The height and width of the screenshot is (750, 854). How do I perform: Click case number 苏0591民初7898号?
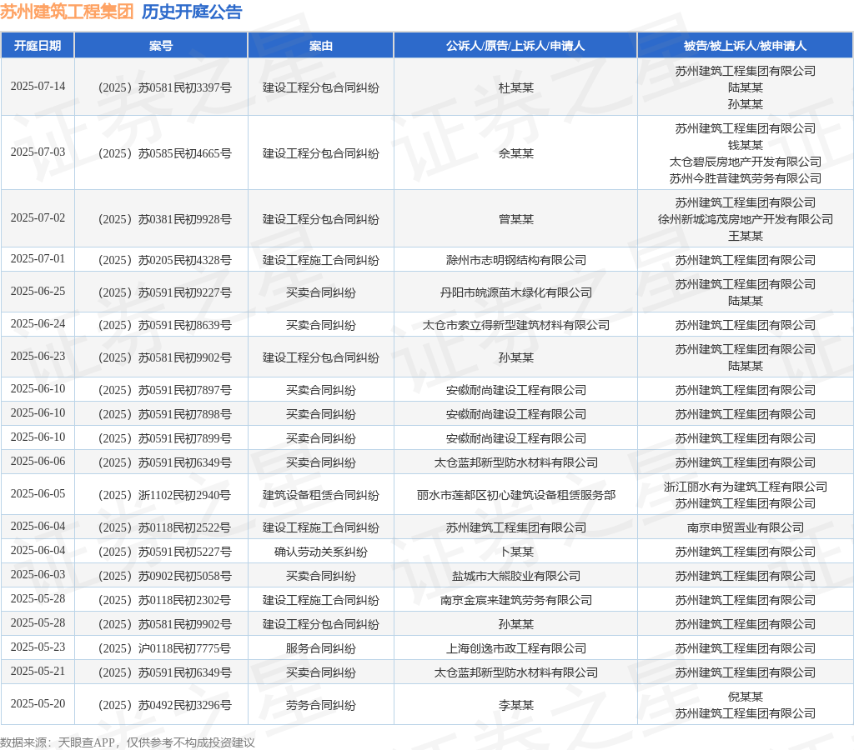point(165,415)
